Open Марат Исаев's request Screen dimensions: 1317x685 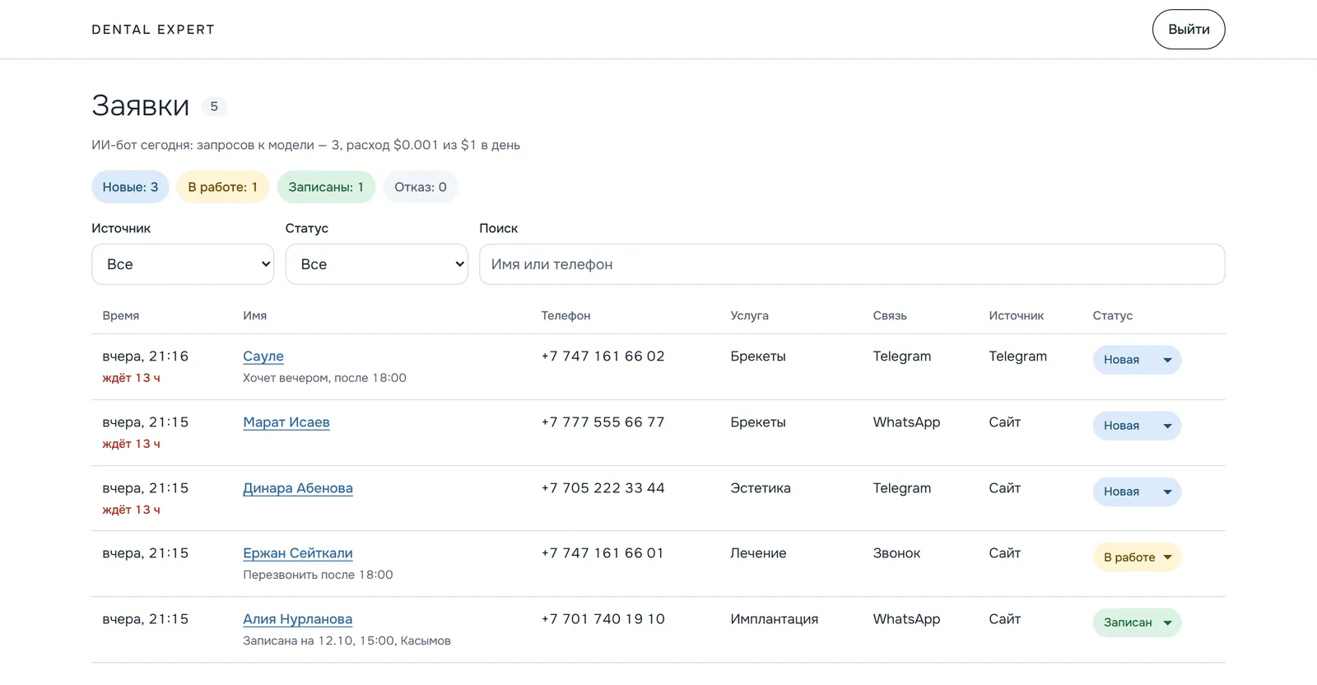(x=286, y=422)
